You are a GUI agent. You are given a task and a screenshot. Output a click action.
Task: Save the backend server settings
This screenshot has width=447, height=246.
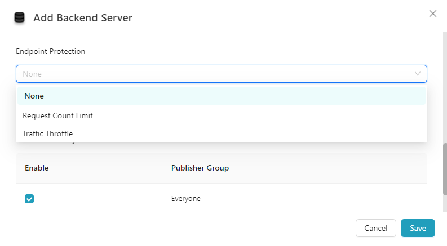pos(418,228)
